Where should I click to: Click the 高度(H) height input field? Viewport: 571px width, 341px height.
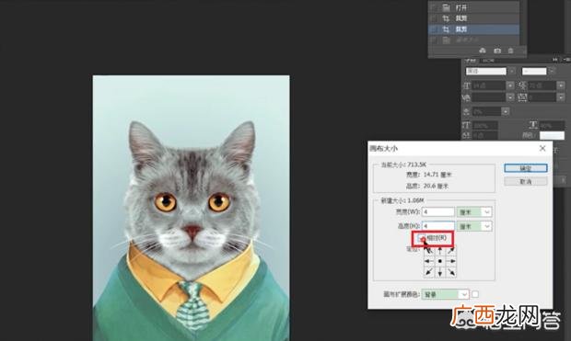coord(438,226)
